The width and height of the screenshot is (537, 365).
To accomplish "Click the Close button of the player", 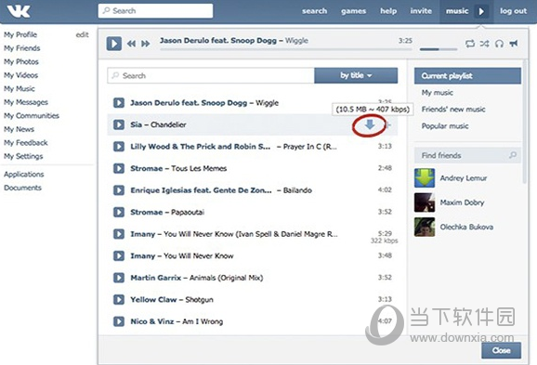I will click(502, 350).
